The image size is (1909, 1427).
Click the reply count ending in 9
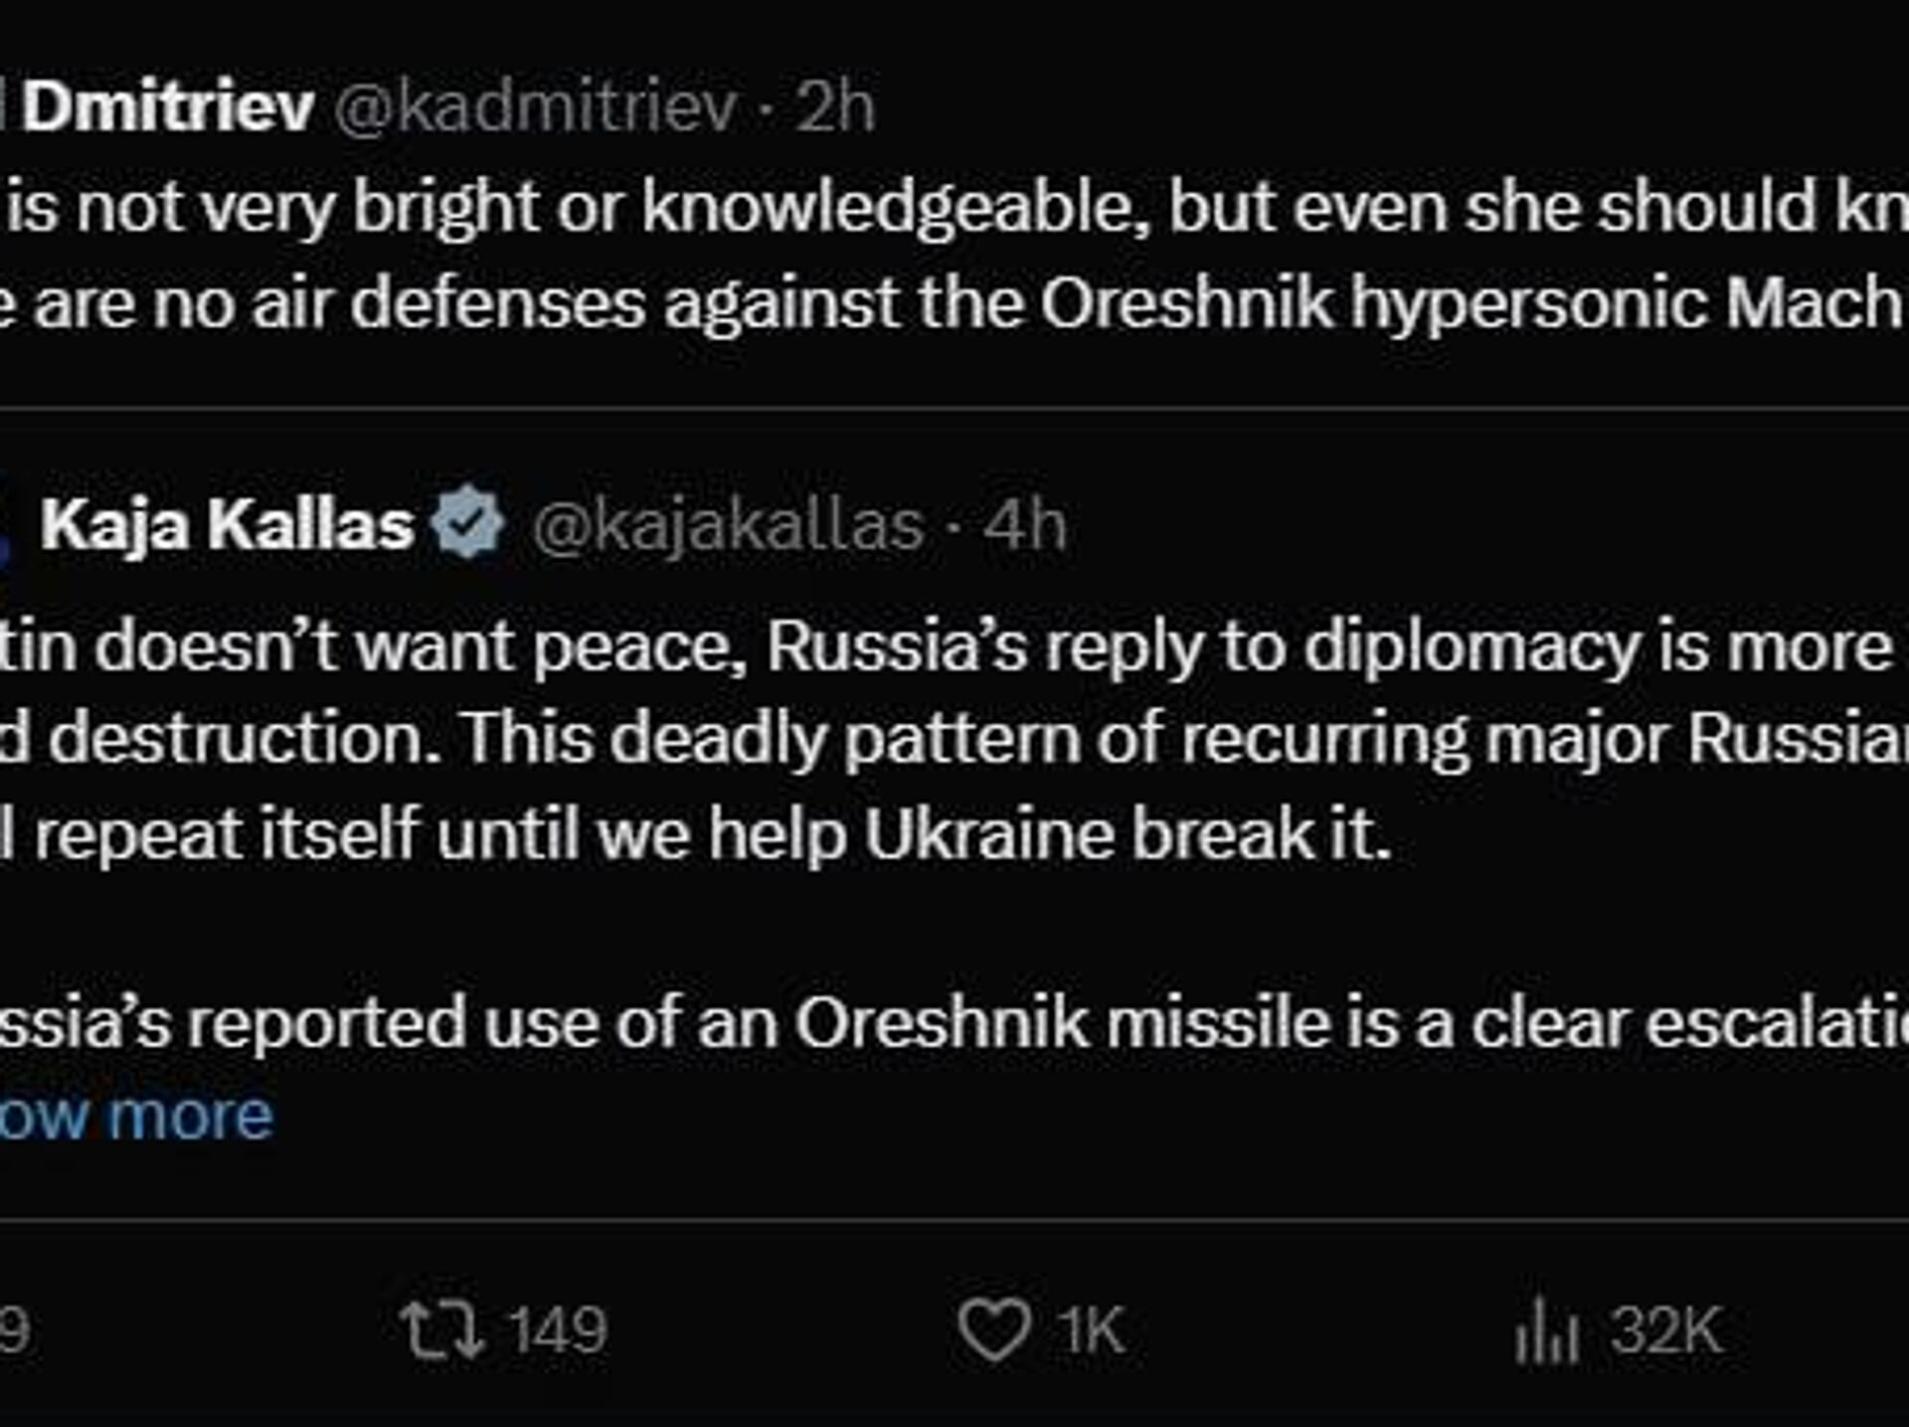click(x=14, y=1331)
